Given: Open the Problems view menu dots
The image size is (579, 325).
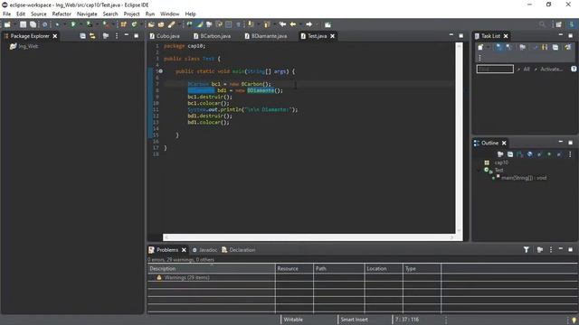Looking at the screenshot, I should 551,249.
